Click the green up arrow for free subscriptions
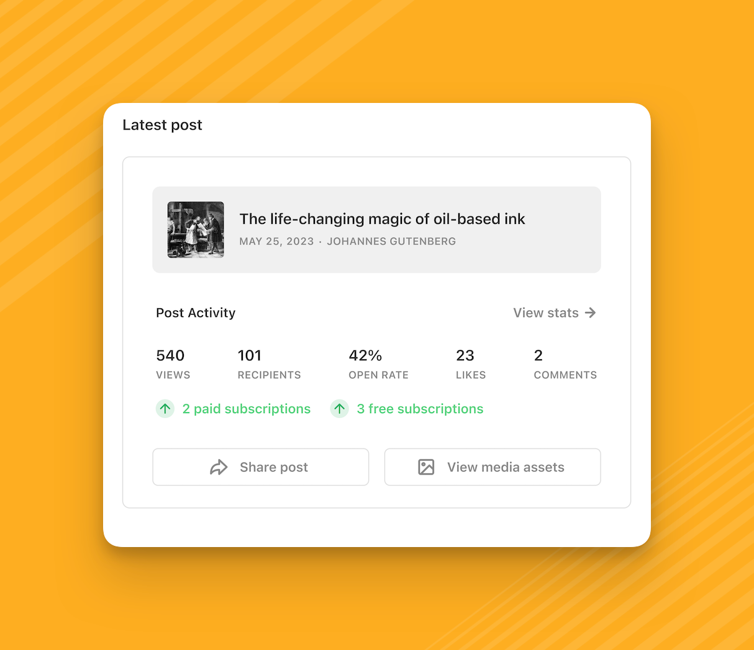The width and height of the screenshot is (754, 650). 339,409
